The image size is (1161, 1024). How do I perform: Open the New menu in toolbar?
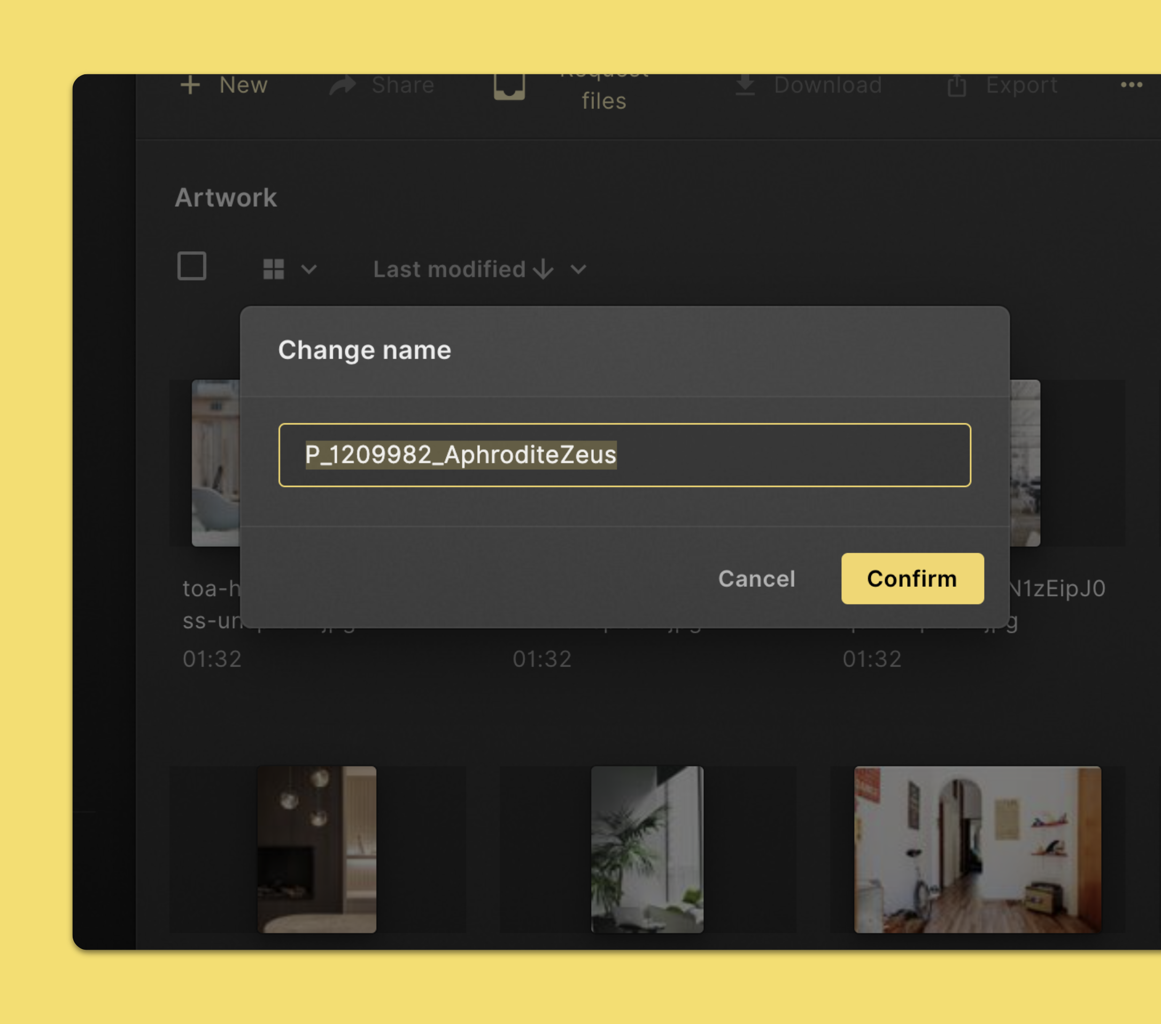243,85
